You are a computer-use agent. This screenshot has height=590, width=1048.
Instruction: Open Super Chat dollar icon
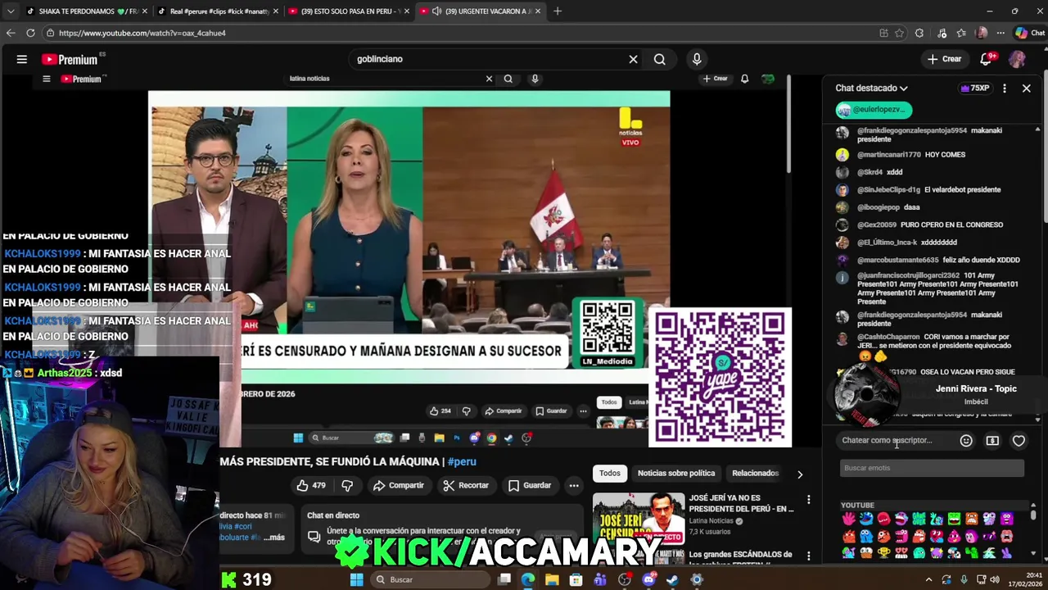point(992,441)
